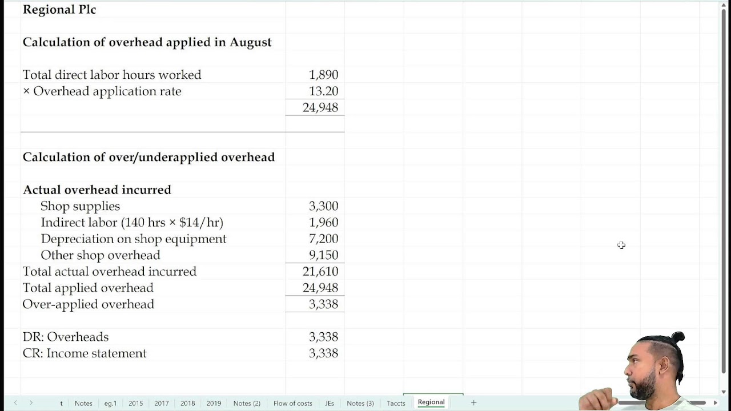Screen dimensions: 731x411
Task: Open the JEs sheet tab
Action: (x=330, y=403)
